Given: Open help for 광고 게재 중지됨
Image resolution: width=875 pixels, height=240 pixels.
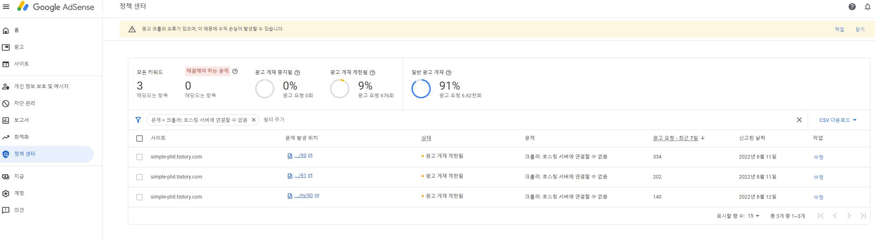Looking at the screenshot, I should (x=297, y=73).
